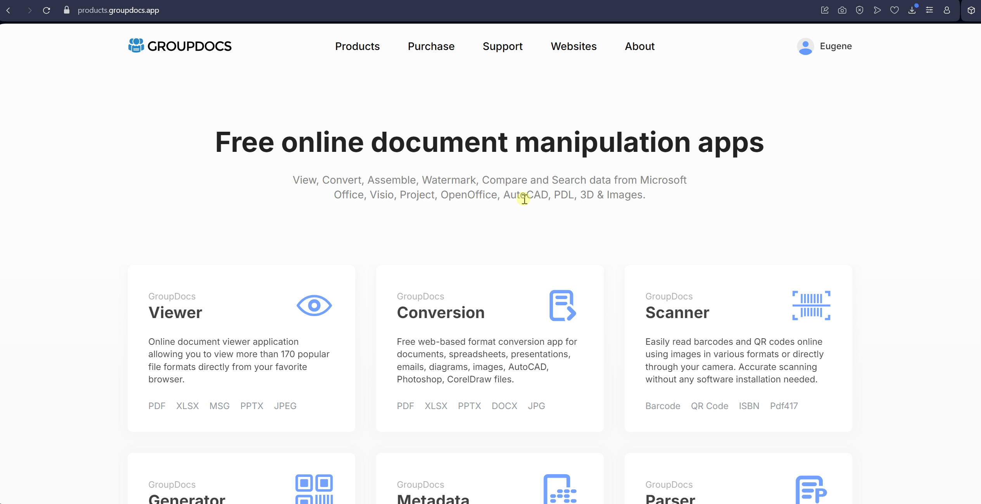Click the browser profile icon

pos(947,10)
